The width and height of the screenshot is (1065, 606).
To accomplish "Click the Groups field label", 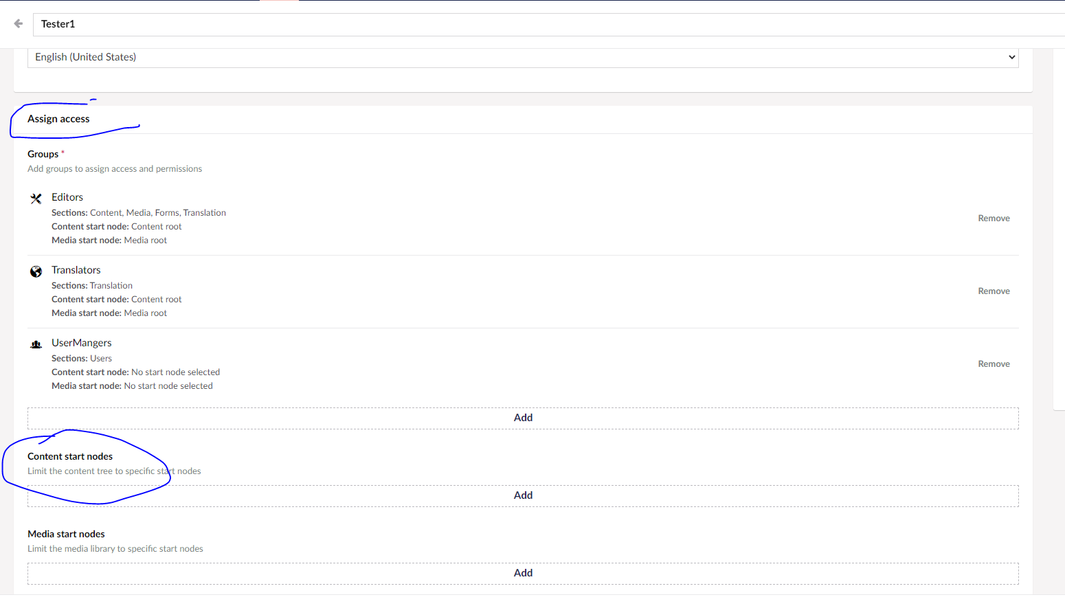I will [43, 154].
